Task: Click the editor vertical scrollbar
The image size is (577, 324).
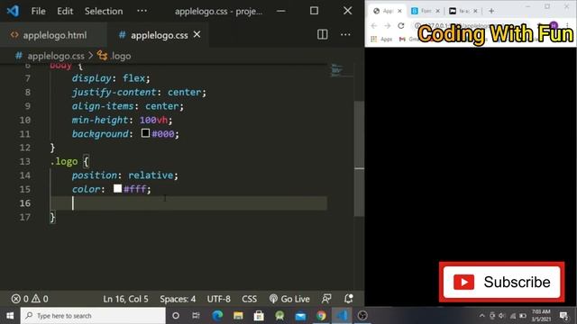Action: coord(359,158)
